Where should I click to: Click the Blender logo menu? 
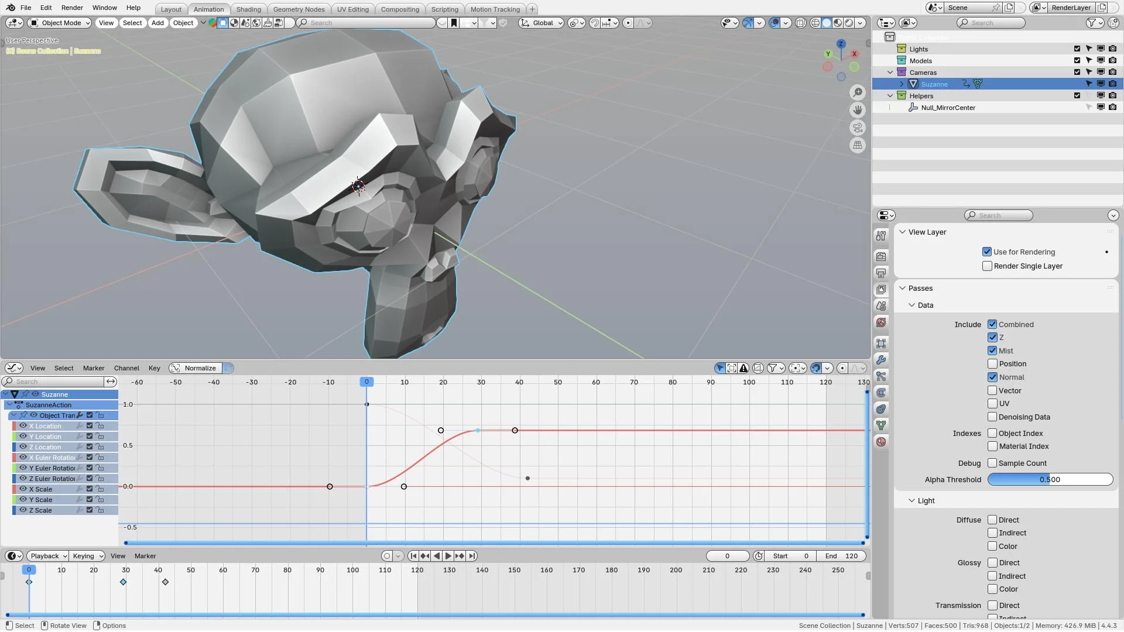(11, 8)
